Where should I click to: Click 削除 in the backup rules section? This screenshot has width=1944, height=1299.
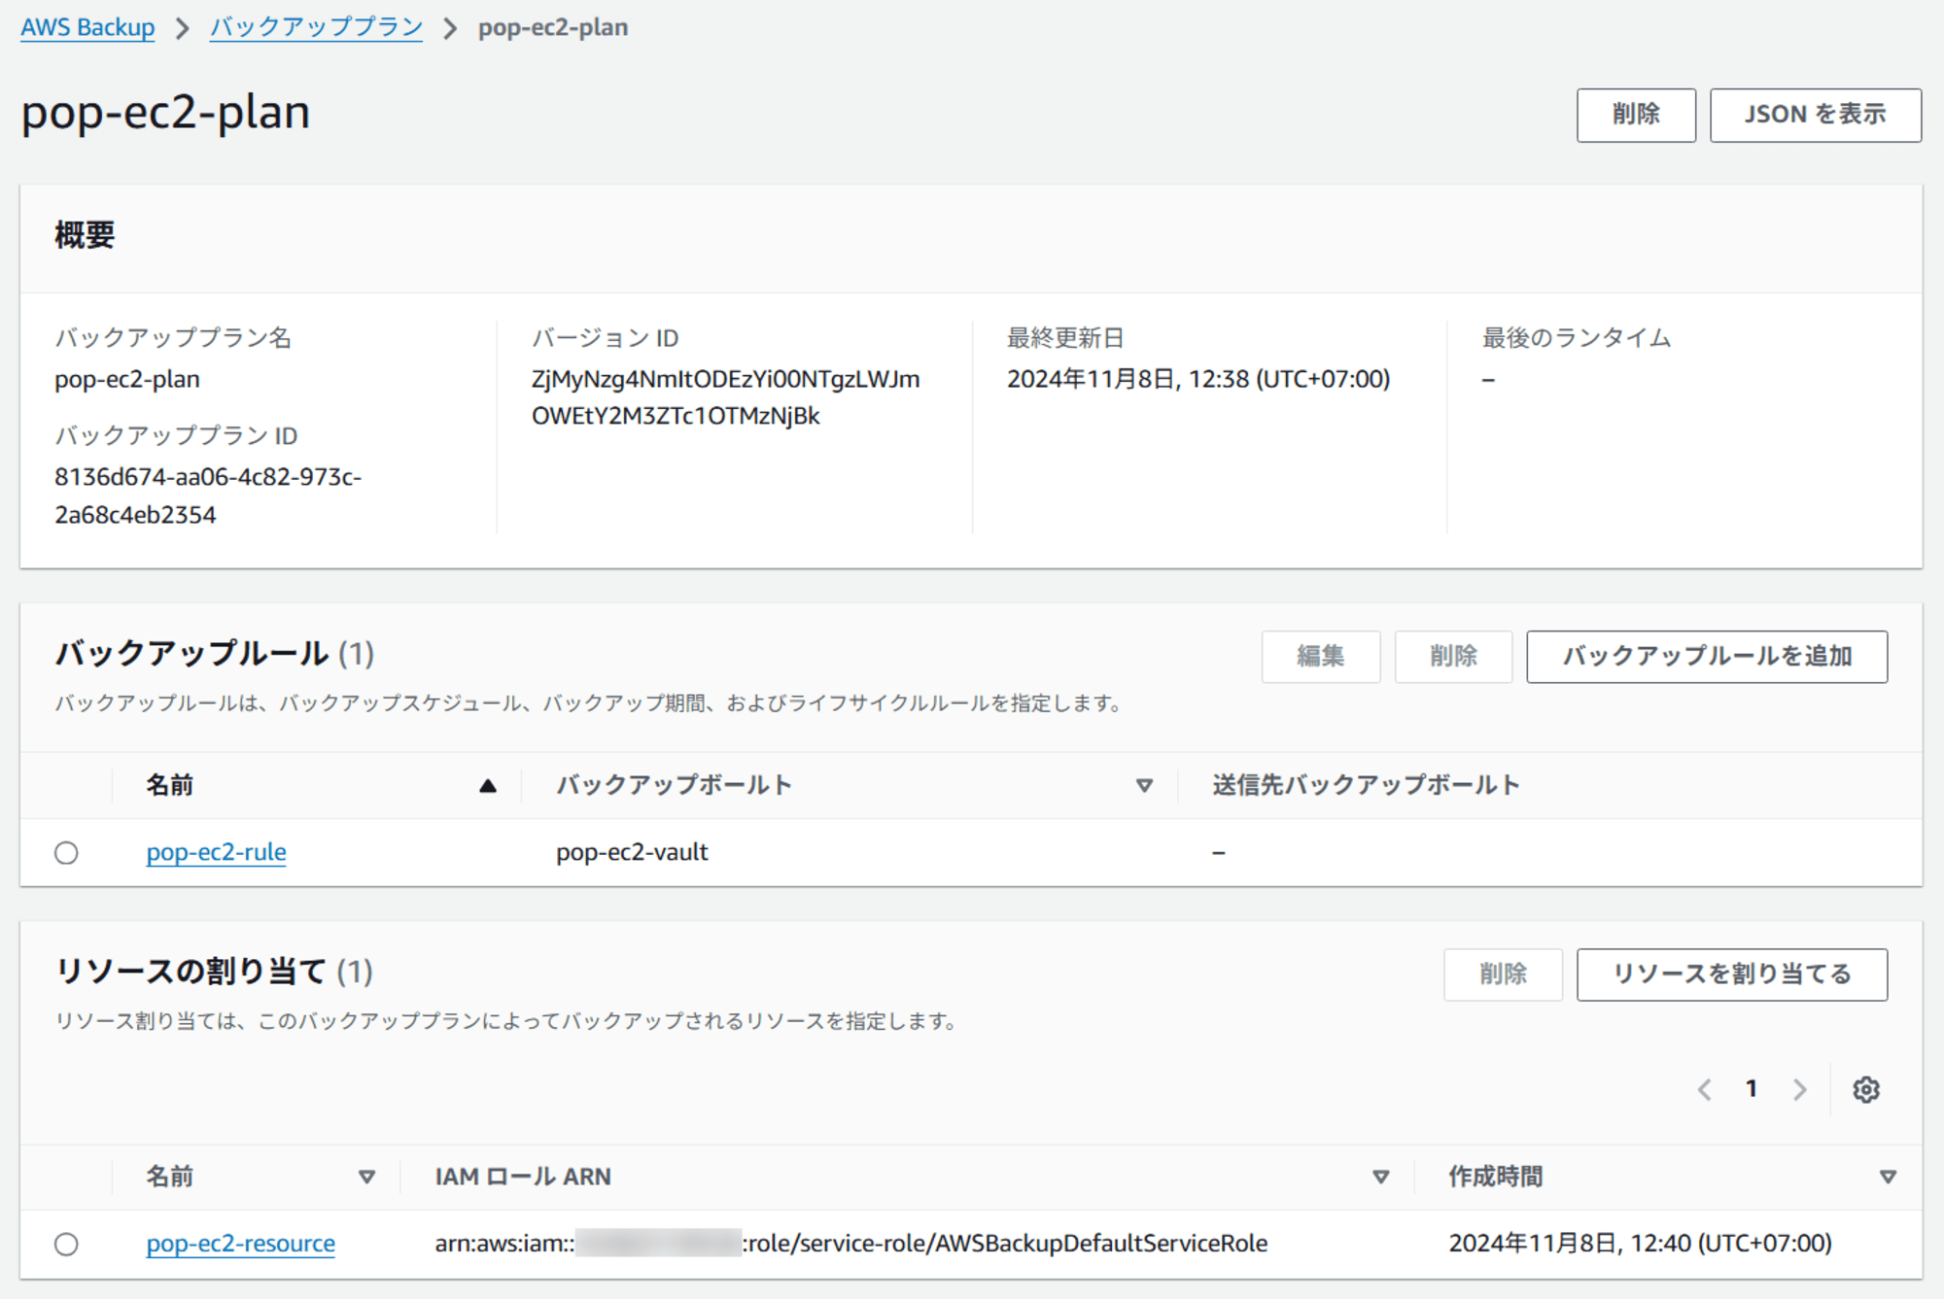point(1453,657)
